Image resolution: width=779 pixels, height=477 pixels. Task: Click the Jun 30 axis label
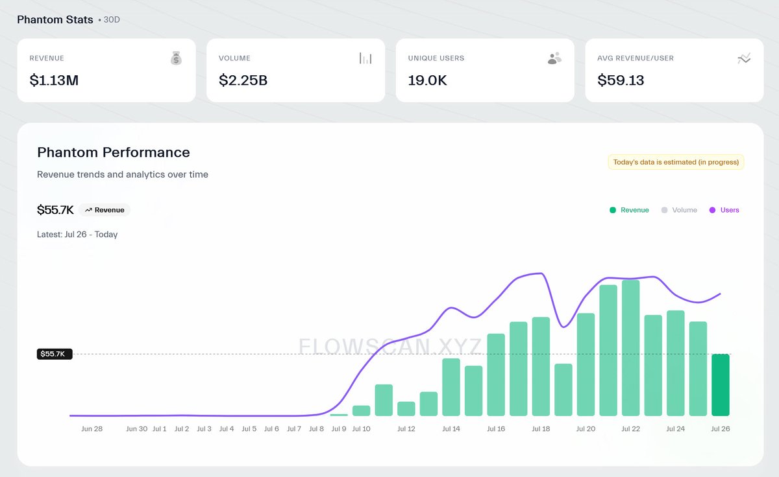click(136, 429)
